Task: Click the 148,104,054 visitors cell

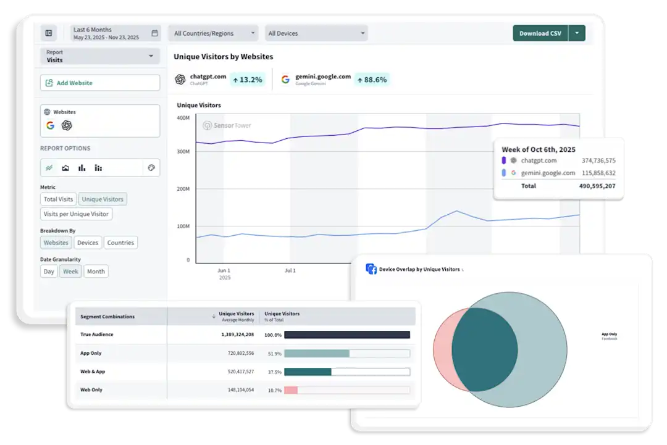Action: pos(241,389)
